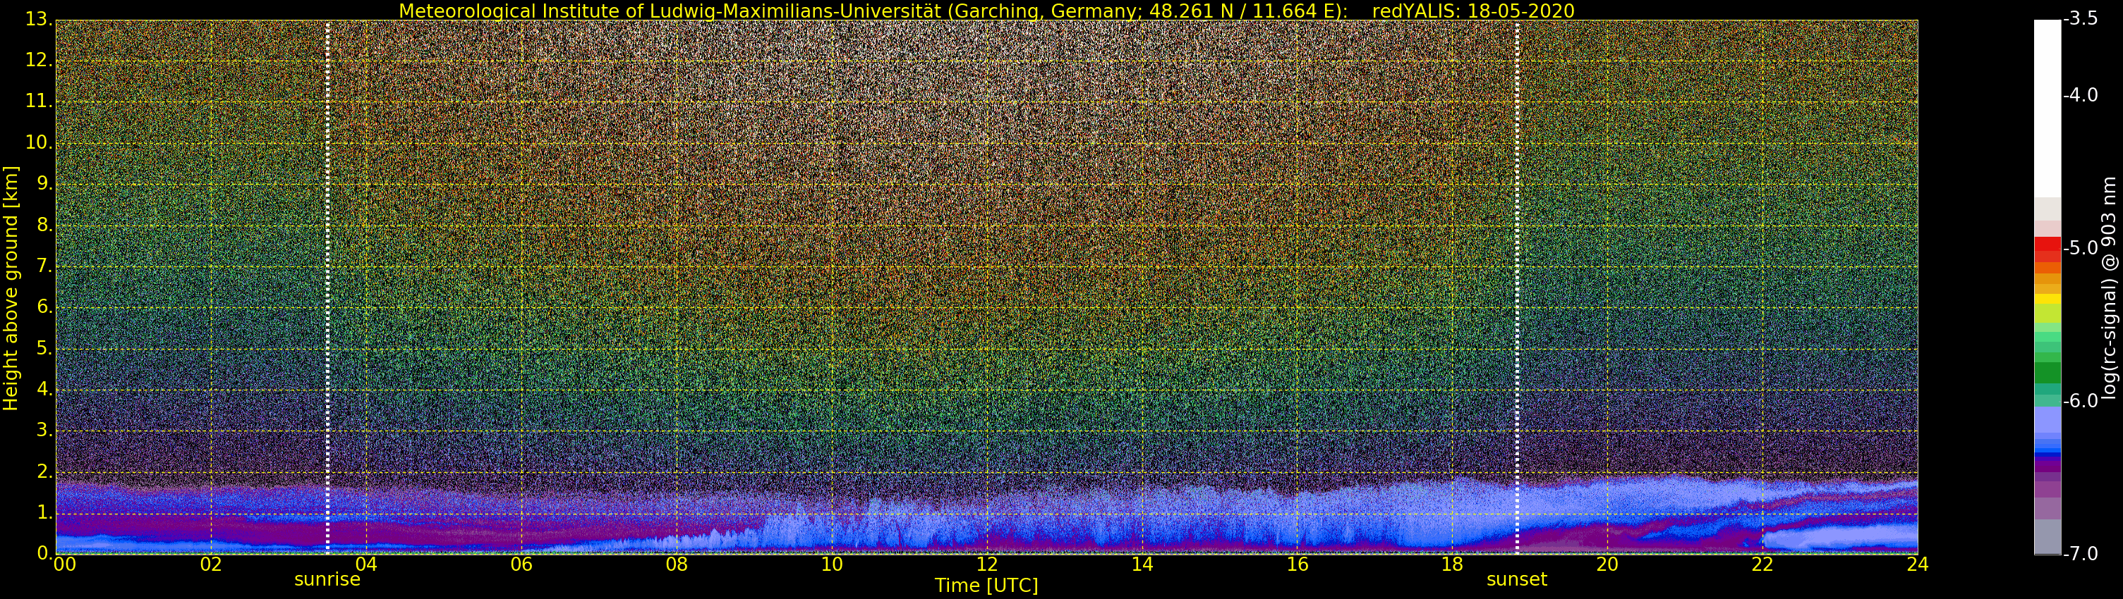Click the 'Time [UTC]' x-axis label
The image size is (2123, 599).
[986, 586]
